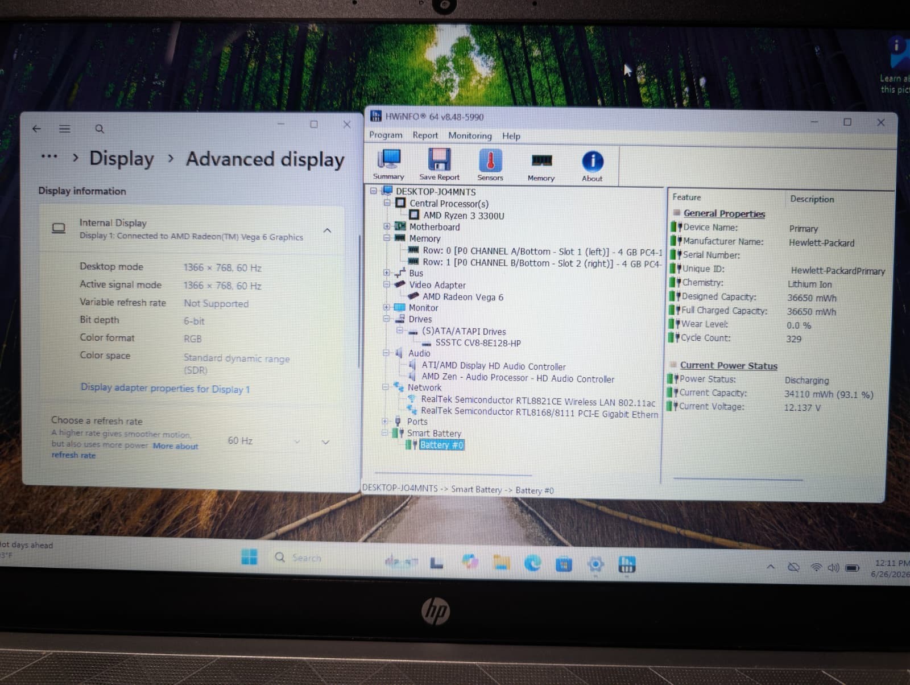The image size is (910, 685).
Task: Collapse the Audio tree node
Action: click(x=386, y=353)
